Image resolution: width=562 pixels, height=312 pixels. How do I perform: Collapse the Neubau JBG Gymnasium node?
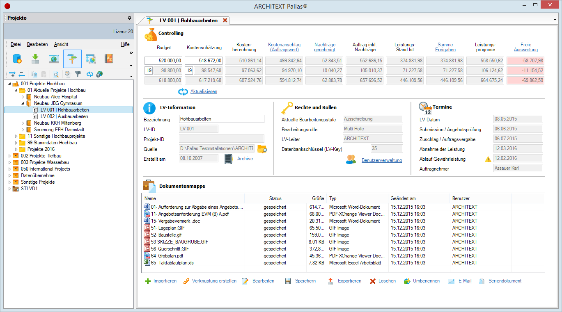[x=23, y=103]
